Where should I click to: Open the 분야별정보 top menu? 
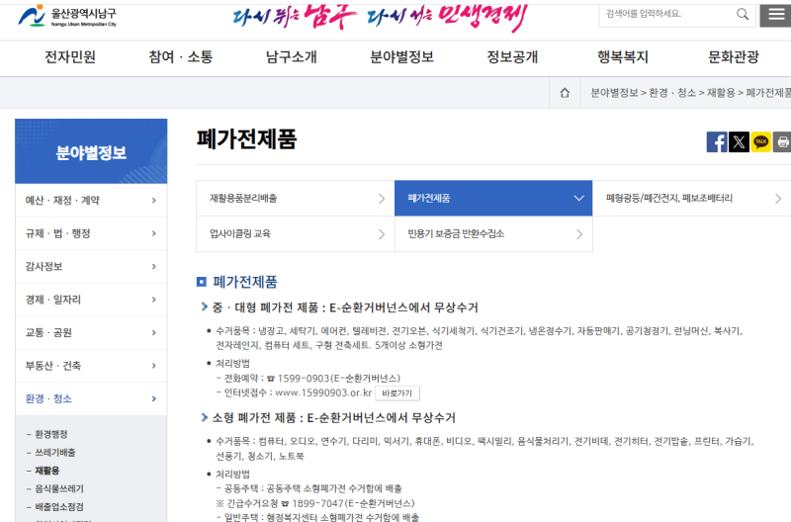pos(401,57)
